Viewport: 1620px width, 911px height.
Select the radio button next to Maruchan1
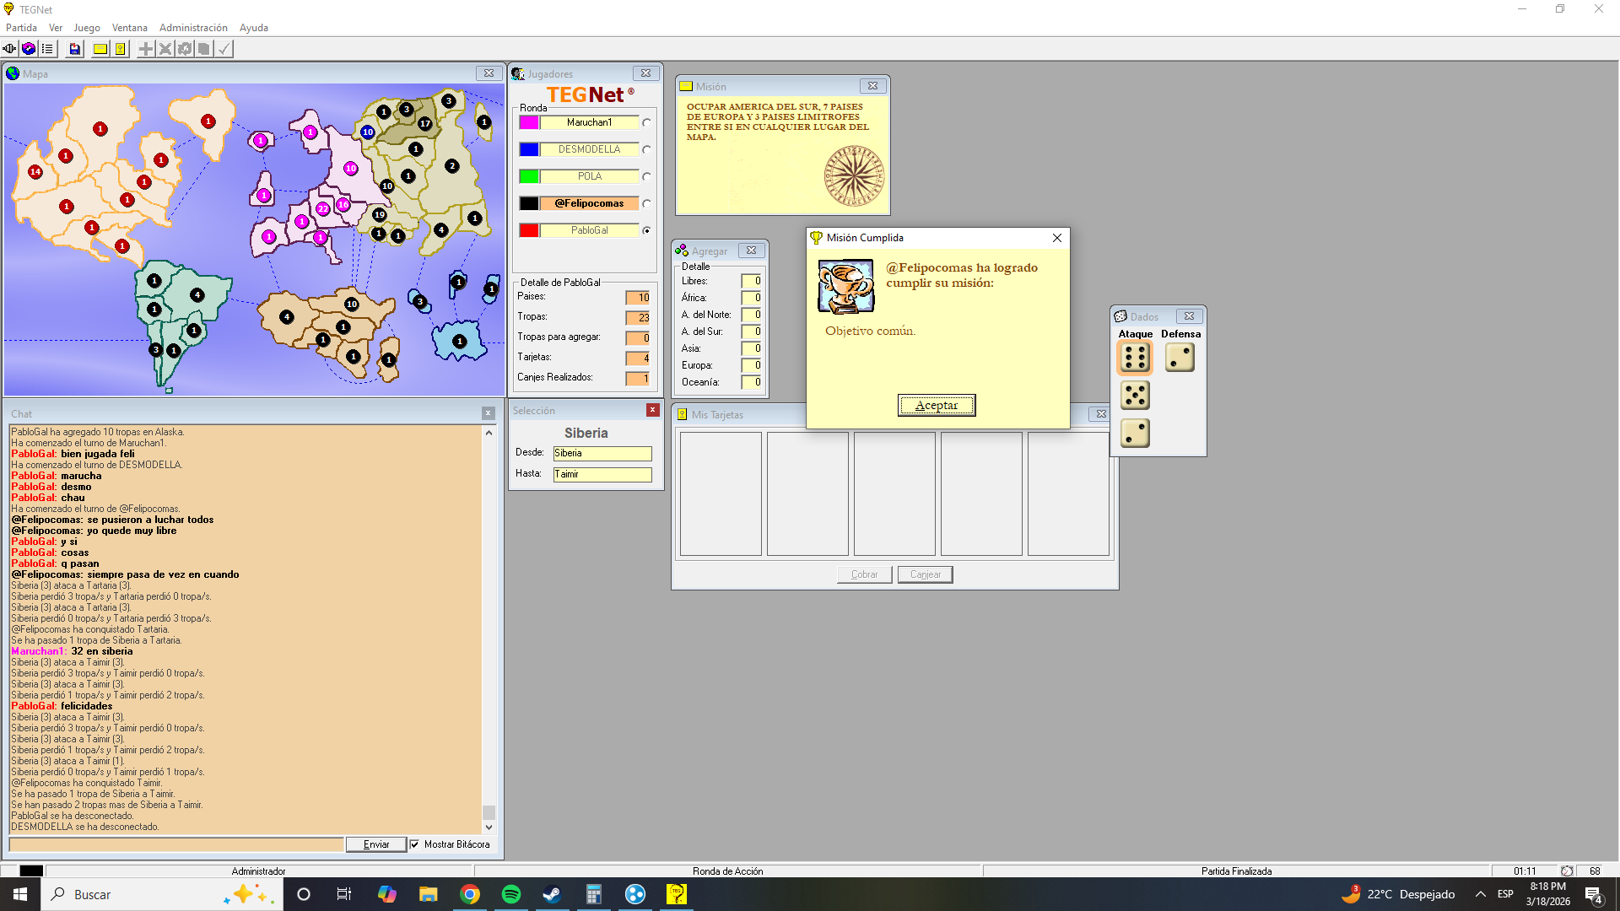(x=646, y=123)
